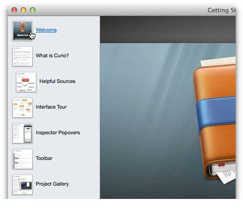Go to the Helpful Sources label
Viewport: 243px width, 209px height.
57,81
